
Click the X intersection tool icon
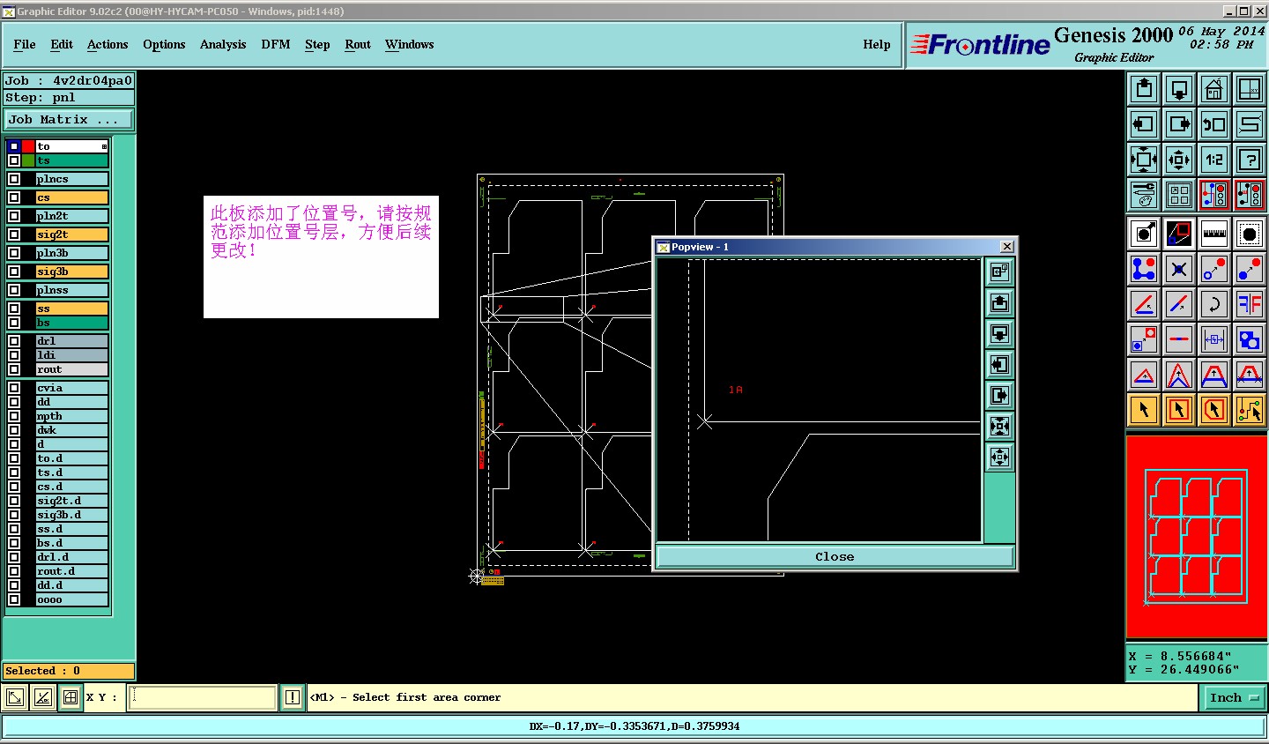(x=1179, y=269)
